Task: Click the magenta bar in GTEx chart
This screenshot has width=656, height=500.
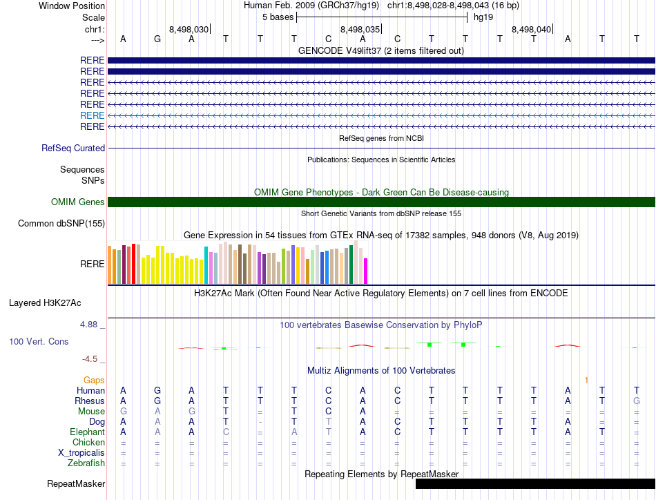Action: [x=366, y=271]
